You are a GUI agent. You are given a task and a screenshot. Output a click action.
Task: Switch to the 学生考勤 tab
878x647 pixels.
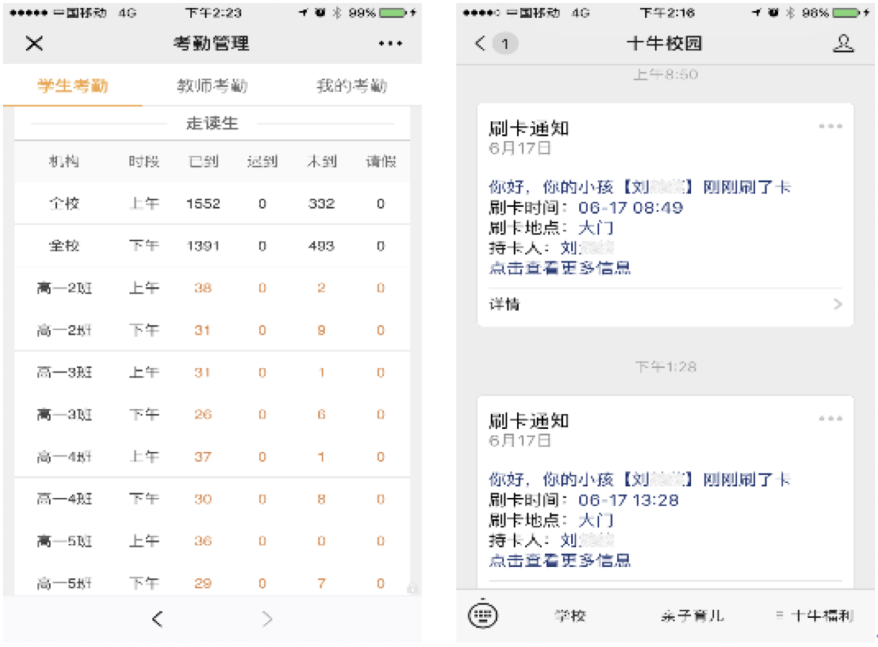[73, 86]
